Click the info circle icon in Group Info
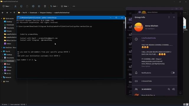Screen dimensions: 189x106 coord(136,39)
